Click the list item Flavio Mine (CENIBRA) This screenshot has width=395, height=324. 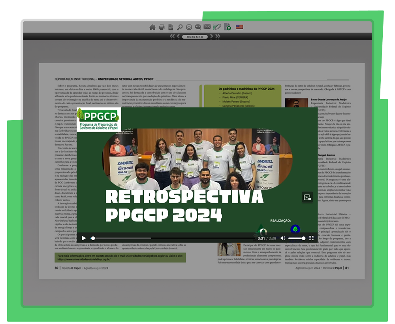235,97
